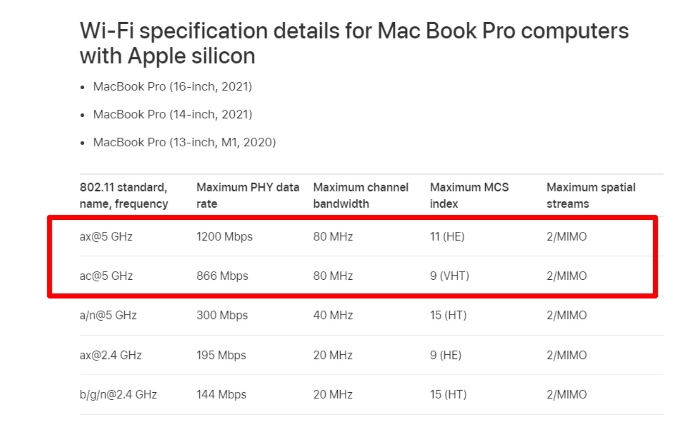The width and height of the screenshot is (685, 432).
Task: Select the b/g/n@2.4 GHz row label
Action: 118,394
